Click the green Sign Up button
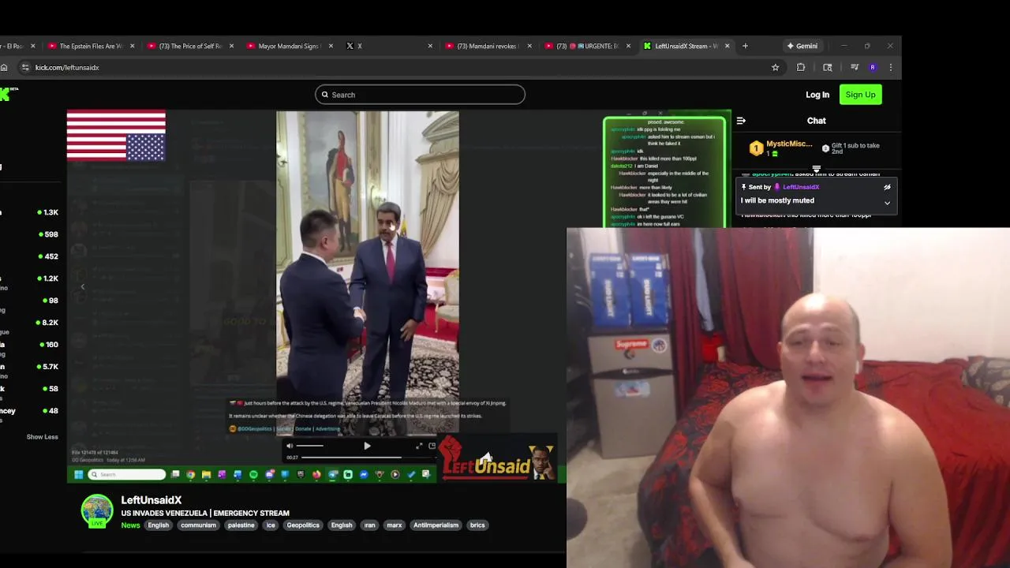 tap(860, 95)
